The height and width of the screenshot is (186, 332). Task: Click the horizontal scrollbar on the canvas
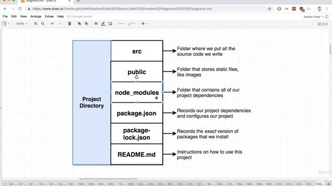pyautogui.click(x=108, y=179)
